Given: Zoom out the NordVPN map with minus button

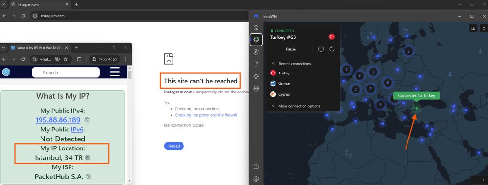Looking at the screenshot, I should tap(475, 180).
